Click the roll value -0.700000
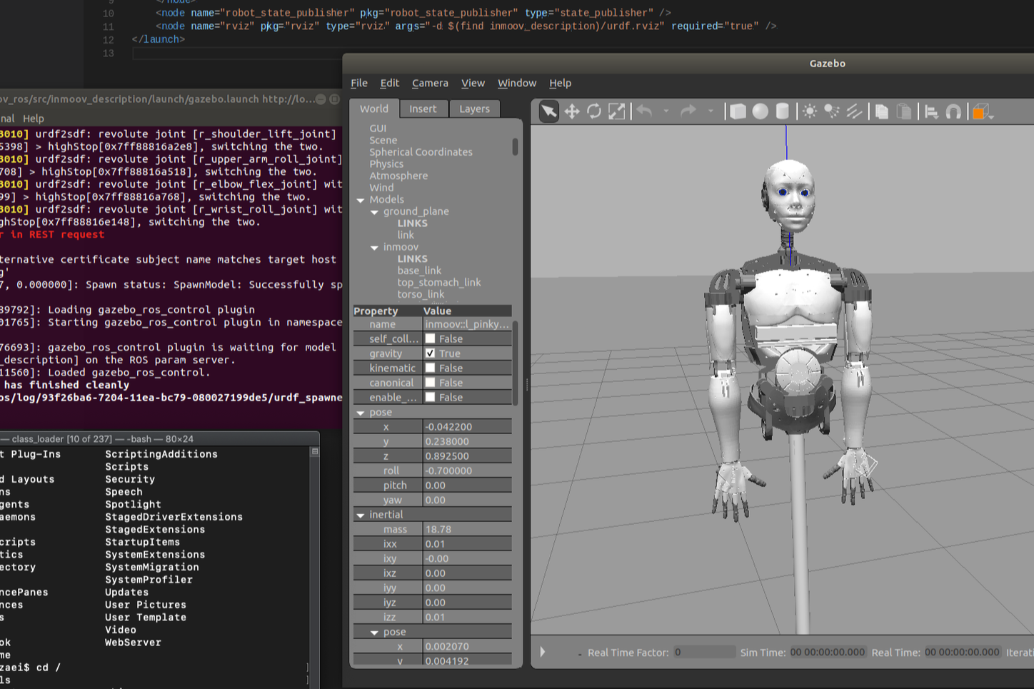The width and height of the screenshot is (1034, 689). click(x=468, y=471)
